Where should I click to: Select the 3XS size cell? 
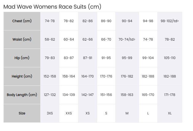(50, 113)
